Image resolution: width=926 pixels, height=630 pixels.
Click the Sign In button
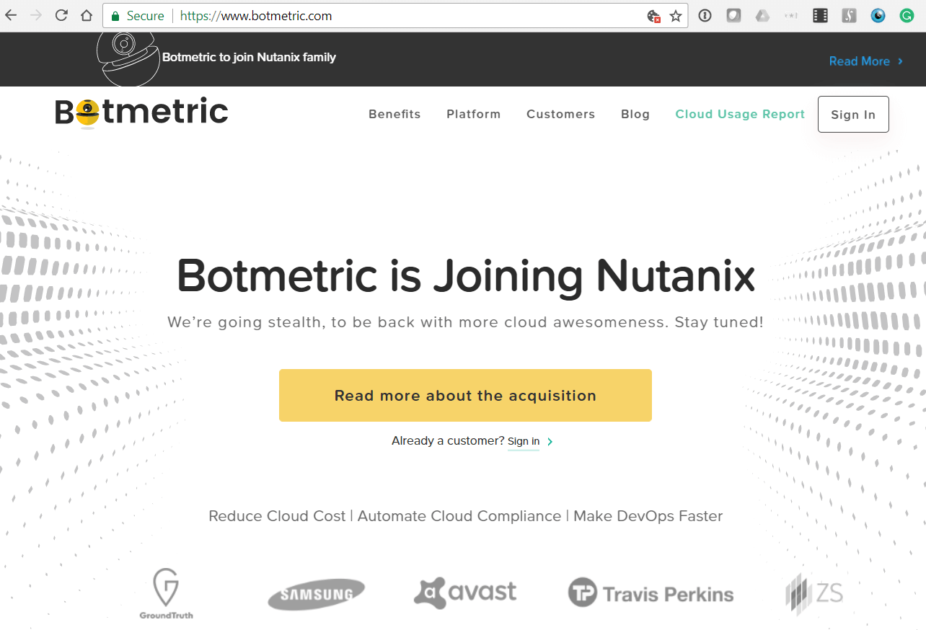click(x=853, y=114)
